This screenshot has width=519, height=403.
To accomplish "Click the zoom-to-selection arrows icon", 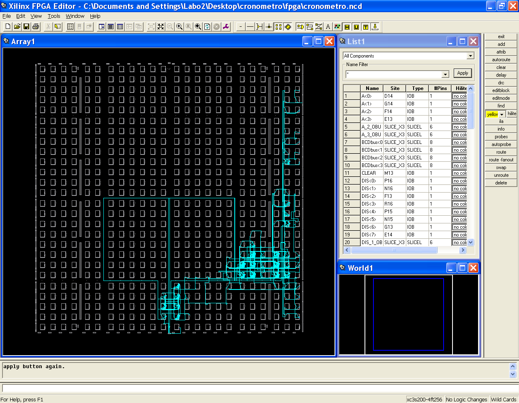I will [161, 26].
